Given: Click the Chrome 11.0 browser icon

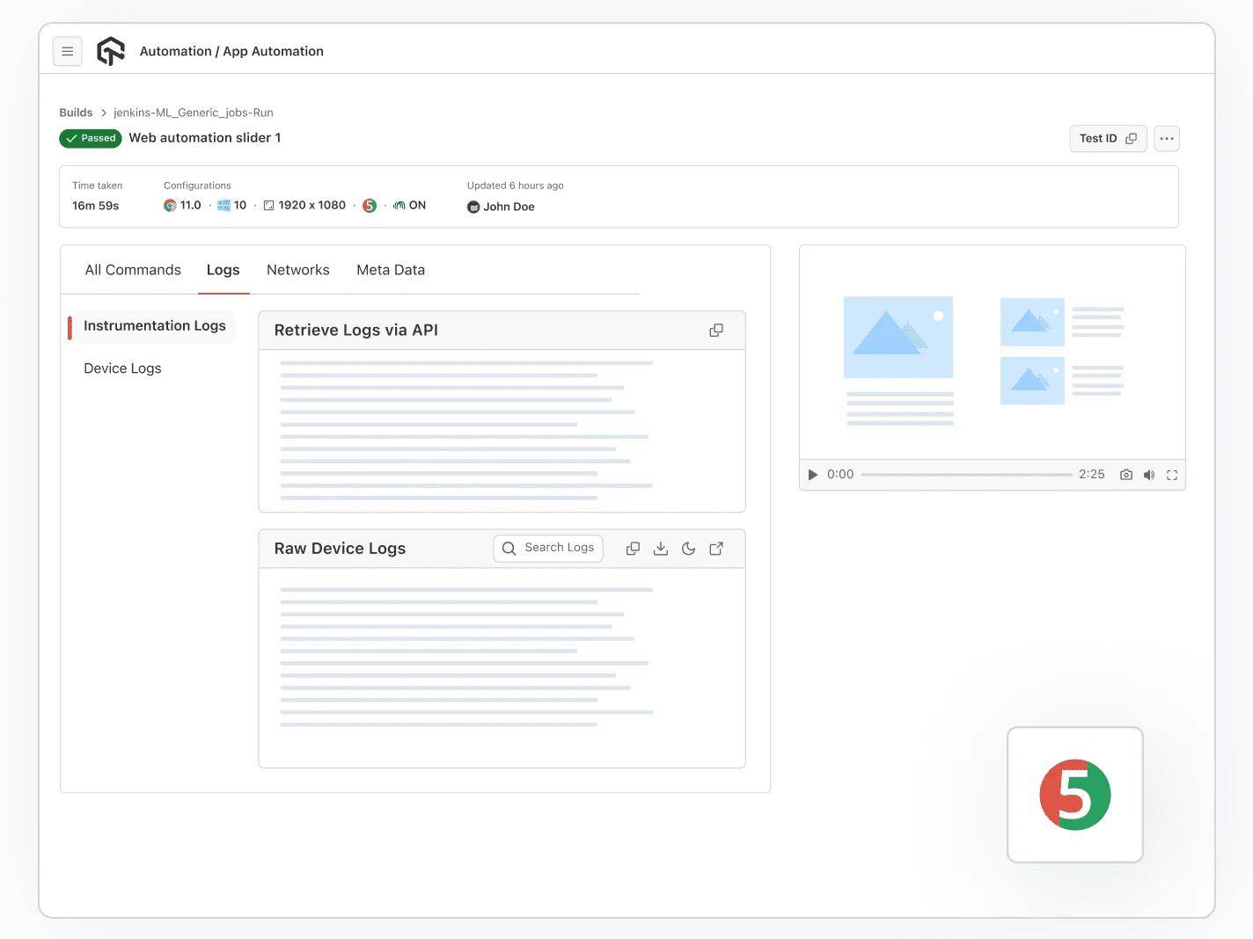Looking at the screenshot, I should click(x=170, y=206).
